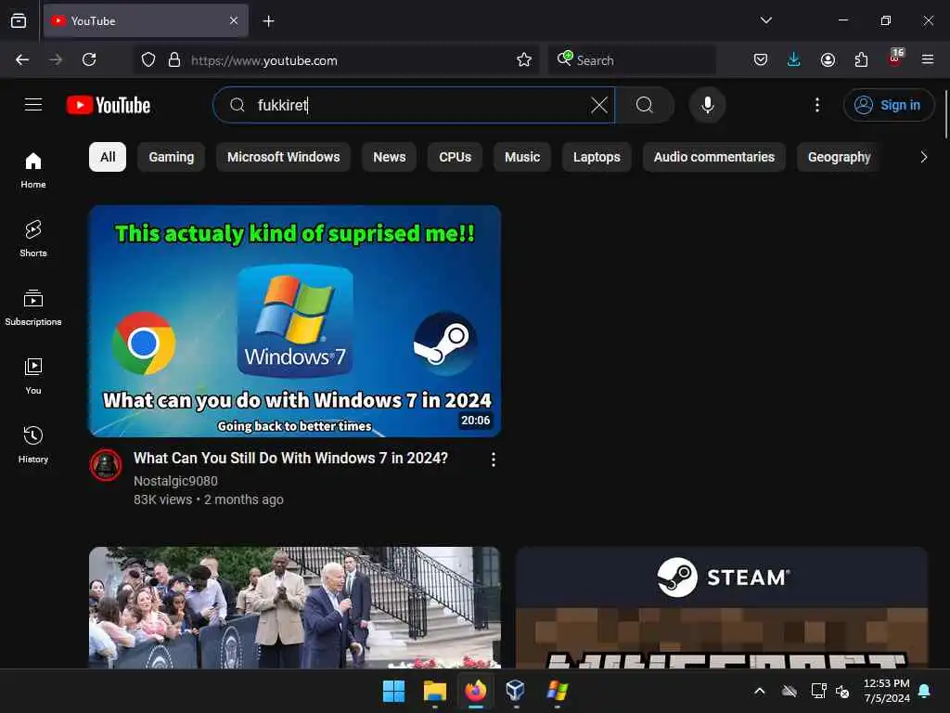Select the Geography filter chip

[839, 157]
